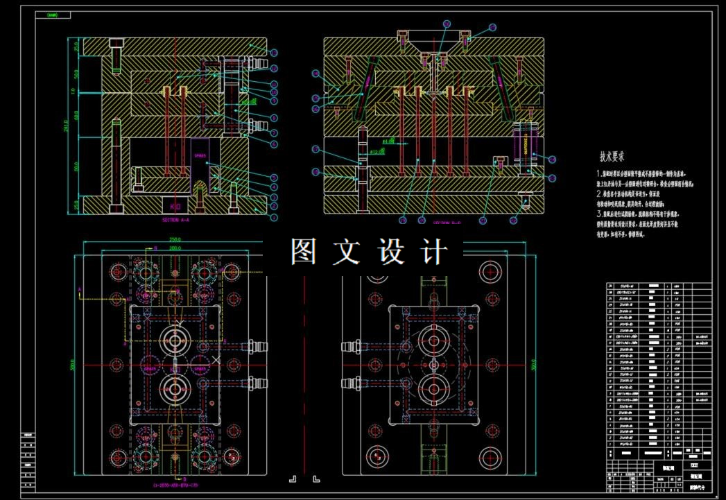The height and width of the screenshot is (500, 726).
Task: Click part balloon number 7 in section A-A
Action: 274,133
